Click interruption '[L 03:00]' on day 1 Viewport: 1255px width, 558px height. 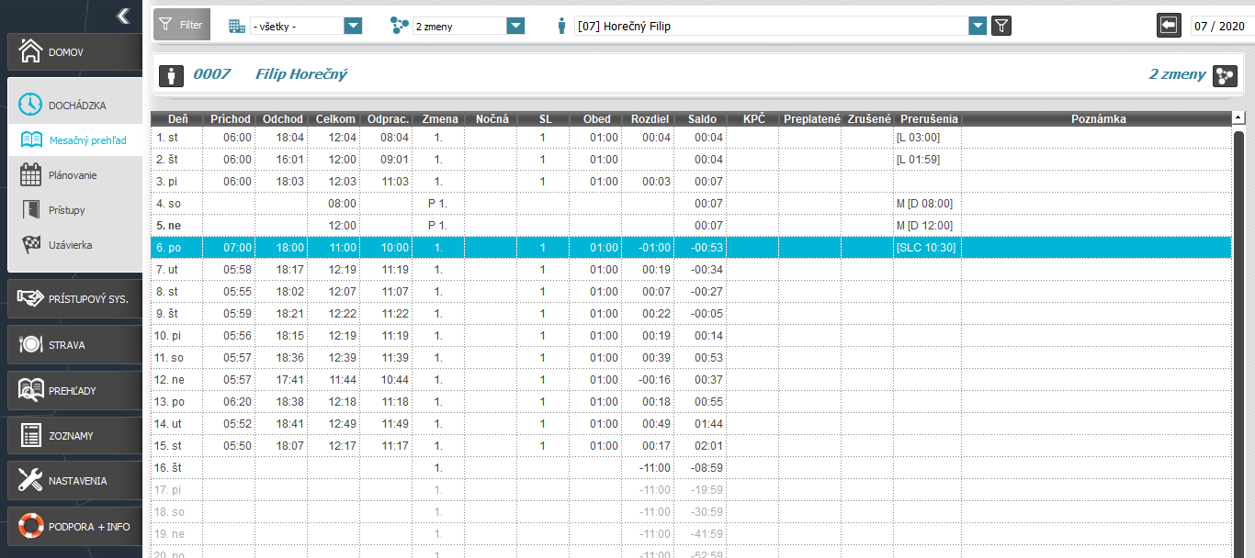tap(917, 138)
